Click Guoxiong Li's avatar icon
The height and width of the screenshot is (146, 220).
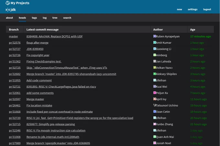tap(155, 49)
